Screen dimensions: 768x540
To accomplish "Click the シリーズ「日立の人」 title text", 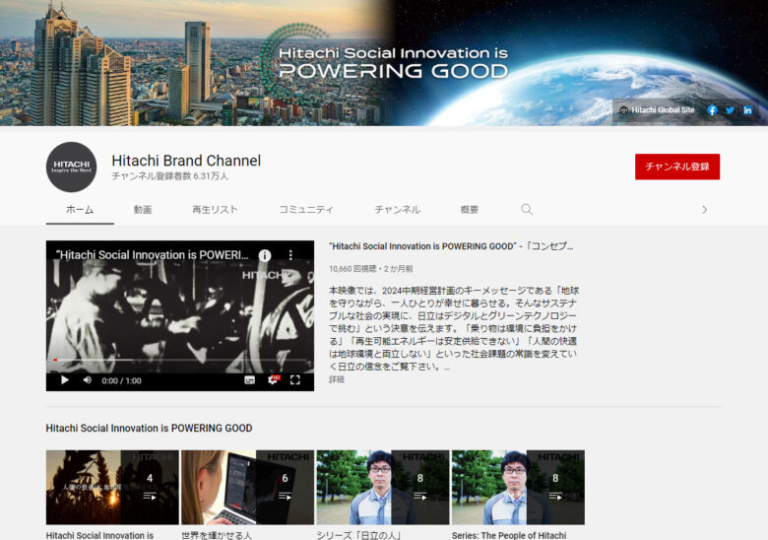I will coord(358,535).
